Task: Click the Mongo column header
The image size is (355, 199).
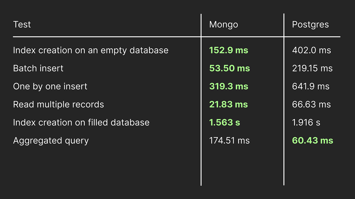Action: tap(224, 24)
